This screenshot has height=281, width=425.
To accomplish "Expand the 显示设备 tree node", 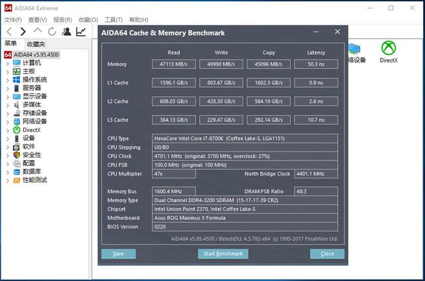I will pos(7,97).
